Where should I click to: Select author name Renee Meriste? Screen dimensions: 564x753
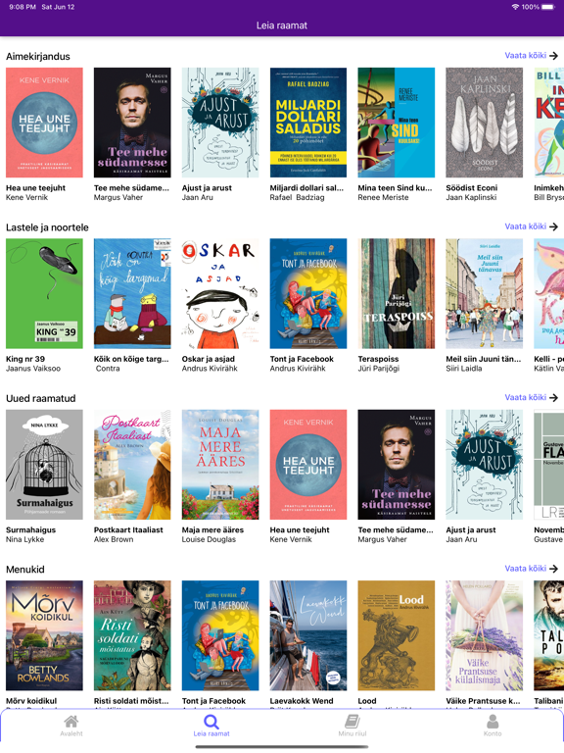(383, 197)
